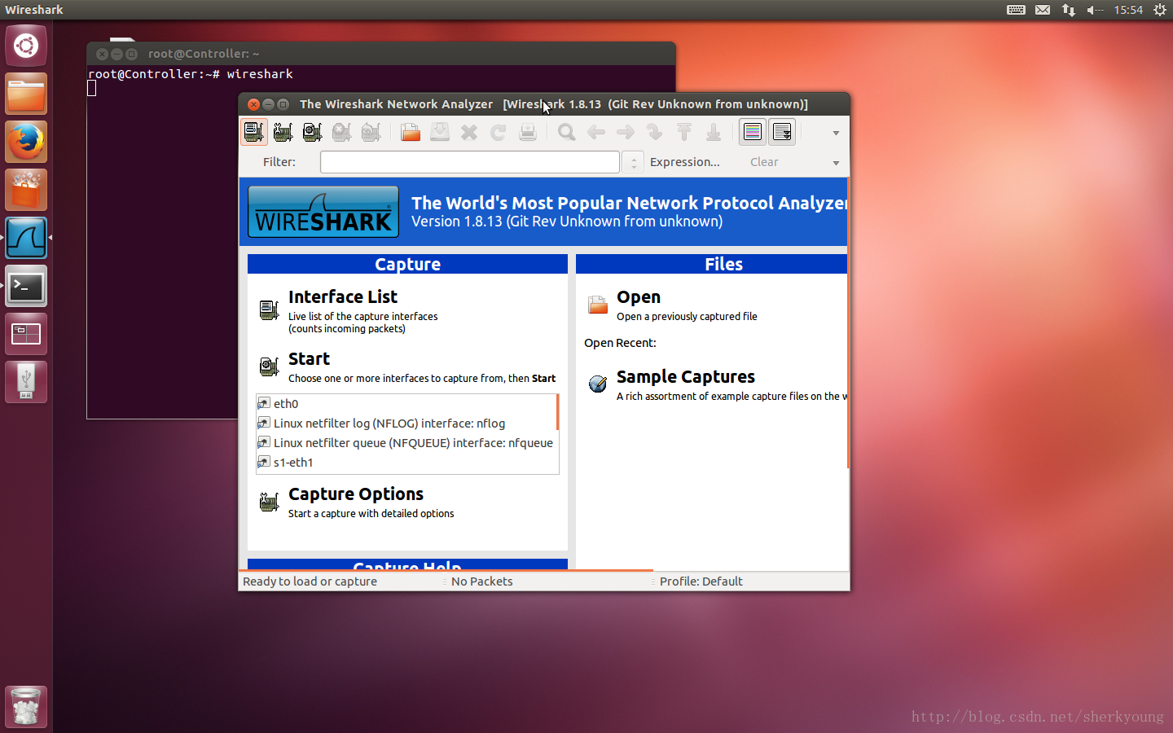
Task: Click 'Ready to load or capture' status text
Action: point(310,582)
